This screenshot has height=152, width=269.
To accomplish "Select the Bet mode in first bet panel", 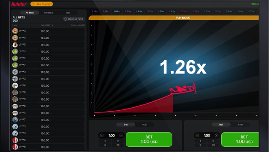I will click(x=126, y=125).
